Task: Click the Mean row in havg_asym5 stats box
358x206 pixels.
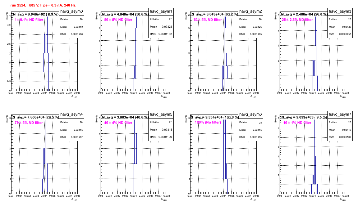Action: 161,130
